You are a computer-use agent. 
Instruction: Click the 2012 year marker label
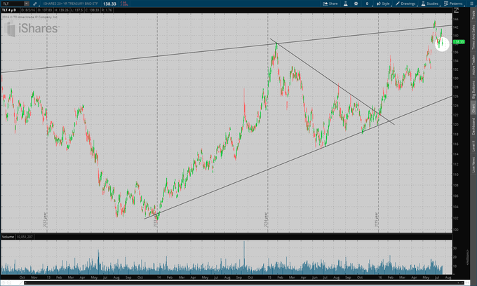coord(45,220)
